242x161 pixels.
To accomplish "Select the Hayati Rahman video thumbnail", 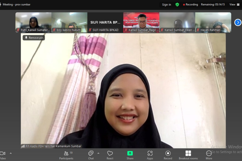I will pos(213,22).
